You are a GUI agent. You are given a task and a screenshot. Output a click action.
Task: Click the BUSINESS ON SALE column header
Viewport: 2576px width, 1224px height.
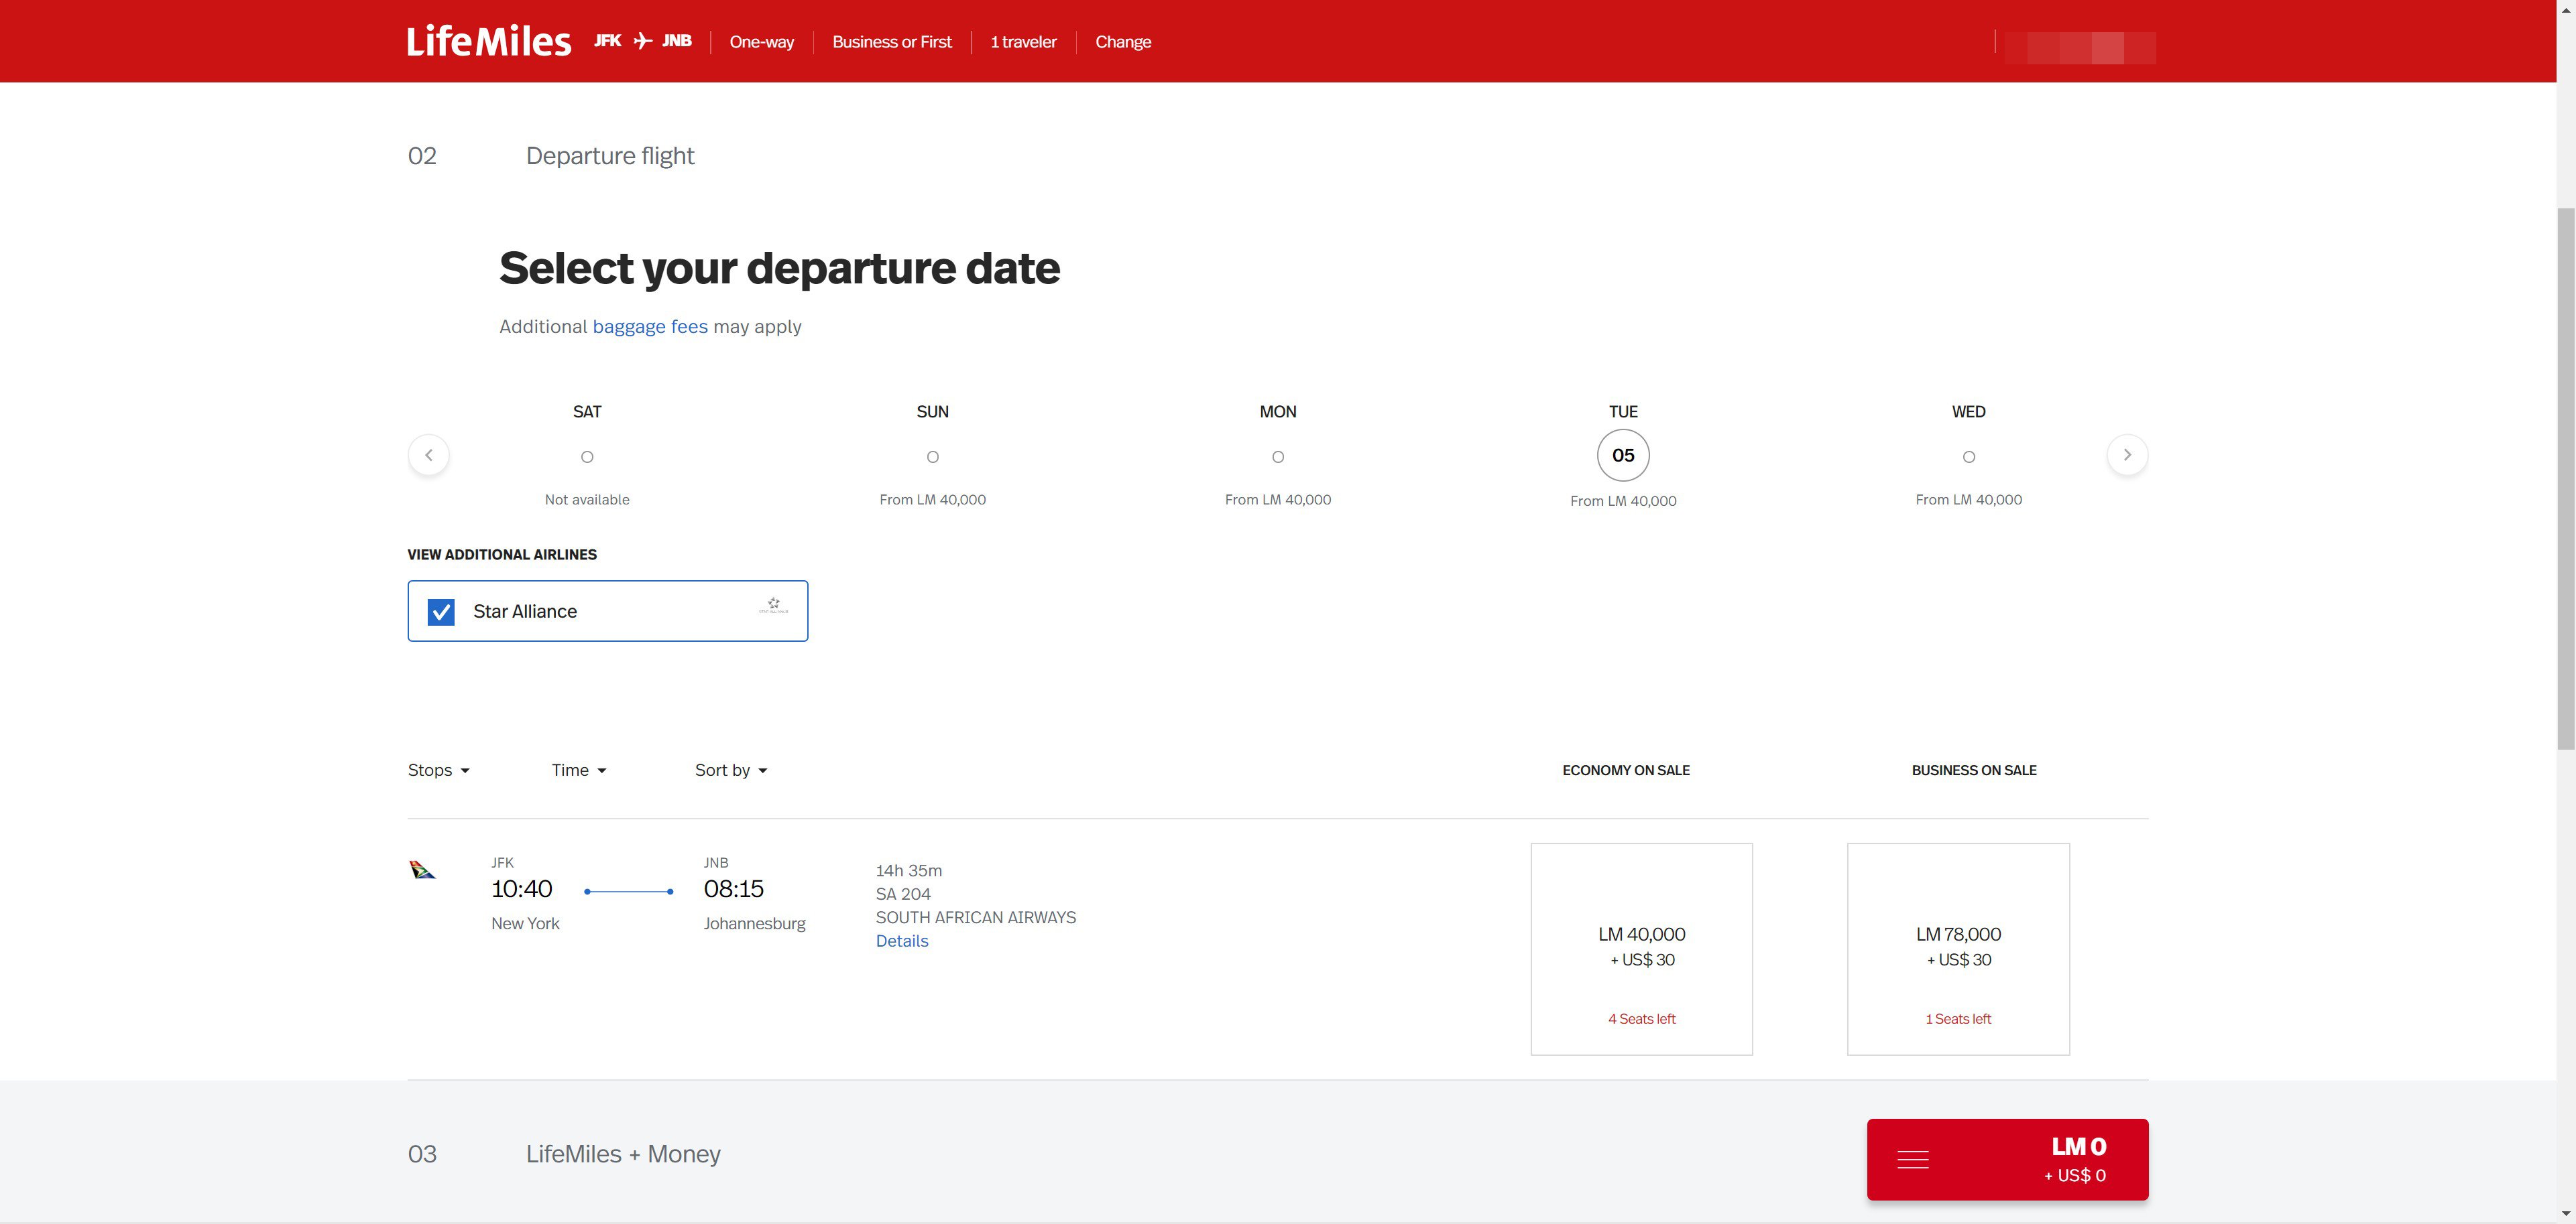tap(1974, 770)
